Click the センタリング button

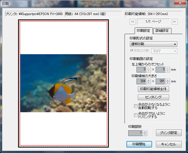point(153,97)
